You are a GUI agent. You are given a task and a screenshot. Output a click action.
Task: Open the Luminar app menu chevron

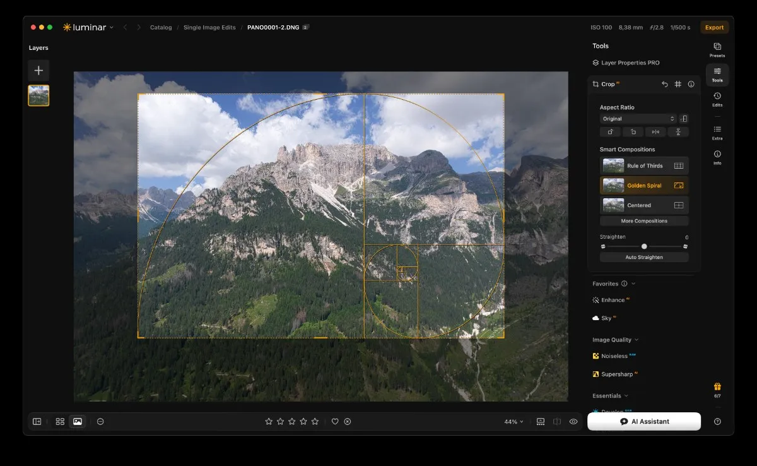click(112, 27)
